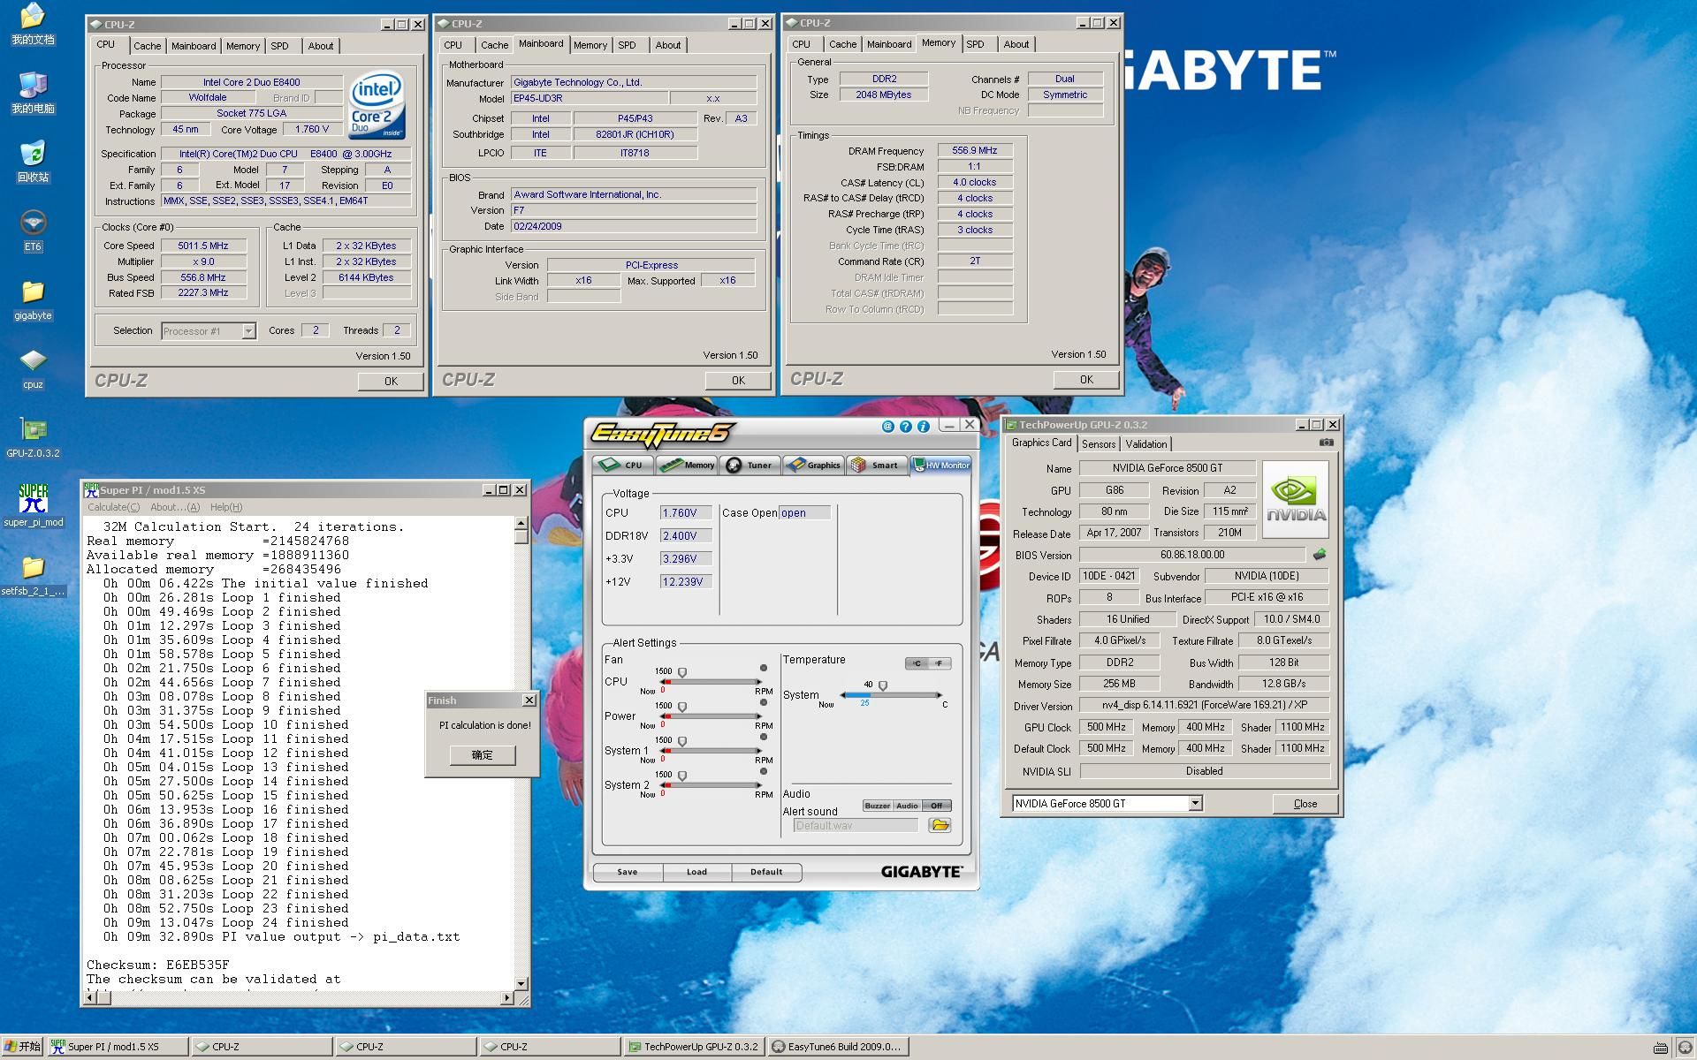Click Save button in EasyTune6
Viewport: 1697px width, 1060px height.
(628, 872)
